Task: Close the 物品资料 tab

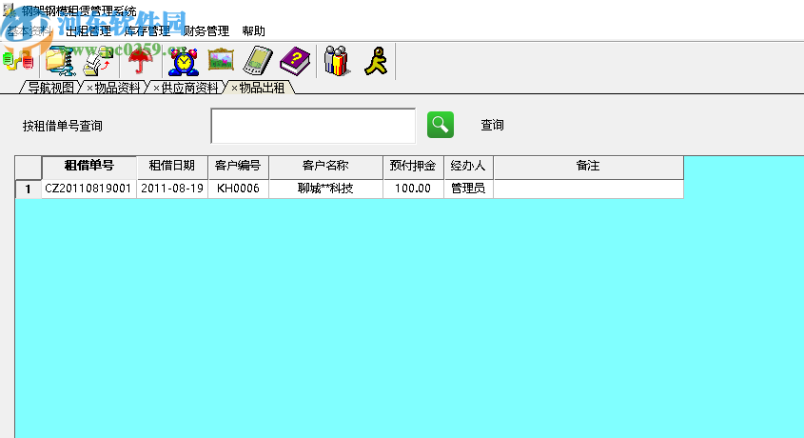Action: tap(89, 89)
